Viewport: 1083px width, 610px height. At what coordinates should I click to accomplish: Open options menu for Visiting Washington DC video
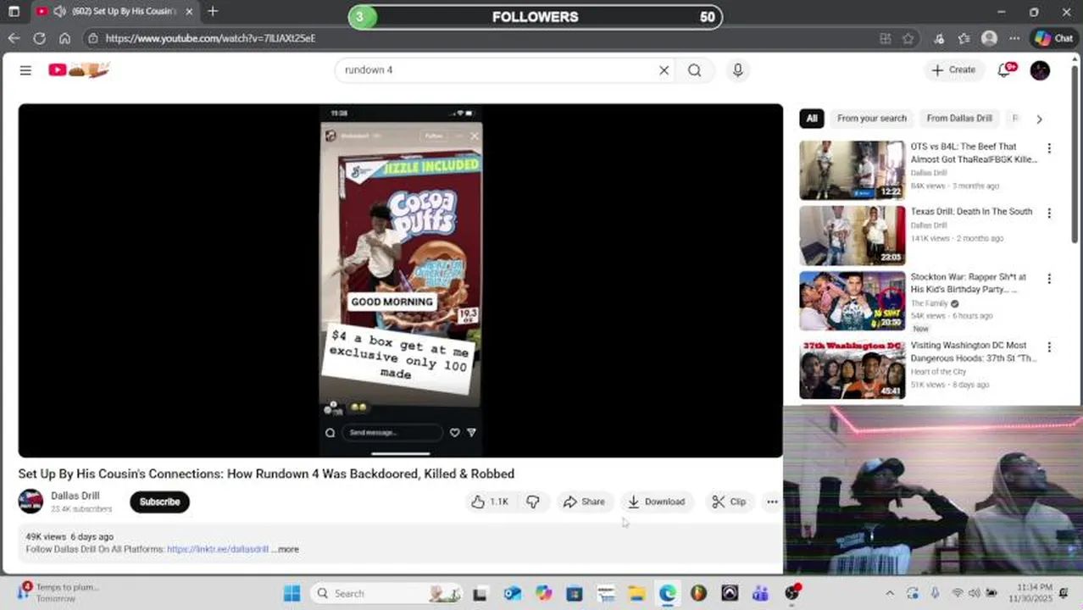click(x=1049, y=347)
